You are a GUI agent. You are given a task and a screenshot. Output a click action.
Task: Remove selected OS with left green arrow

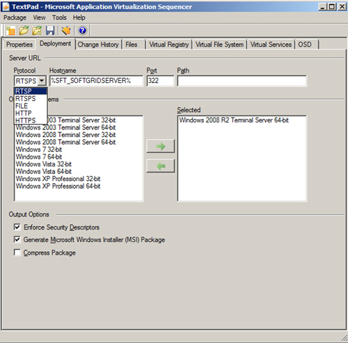161,166
